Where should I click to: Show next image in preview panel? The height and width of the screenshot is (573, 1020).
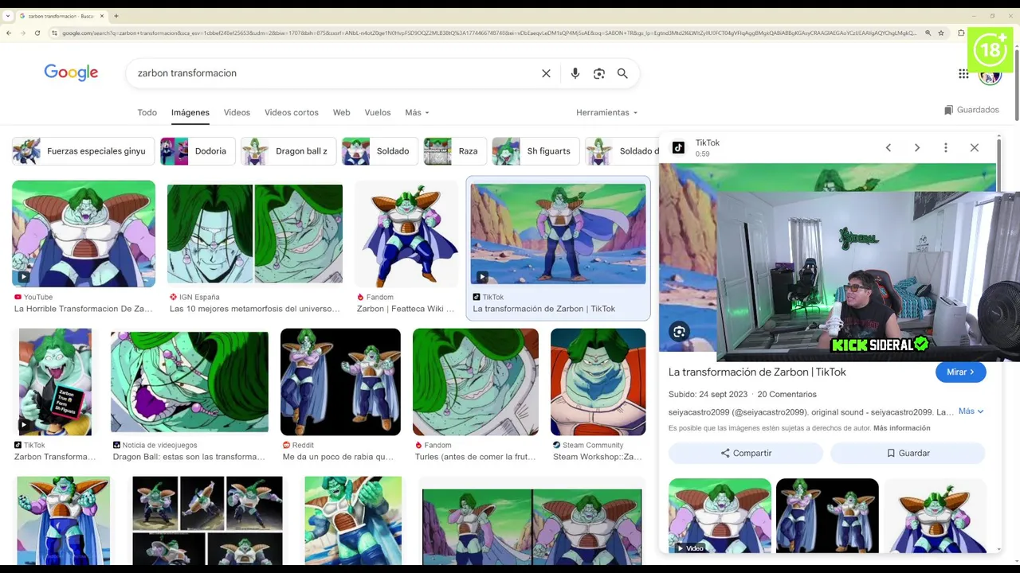pyautogui.click(x=917, y=148)
